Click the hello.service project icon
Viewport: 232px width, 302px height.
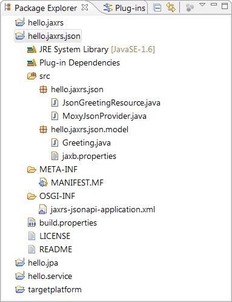[x=20, y=275]
